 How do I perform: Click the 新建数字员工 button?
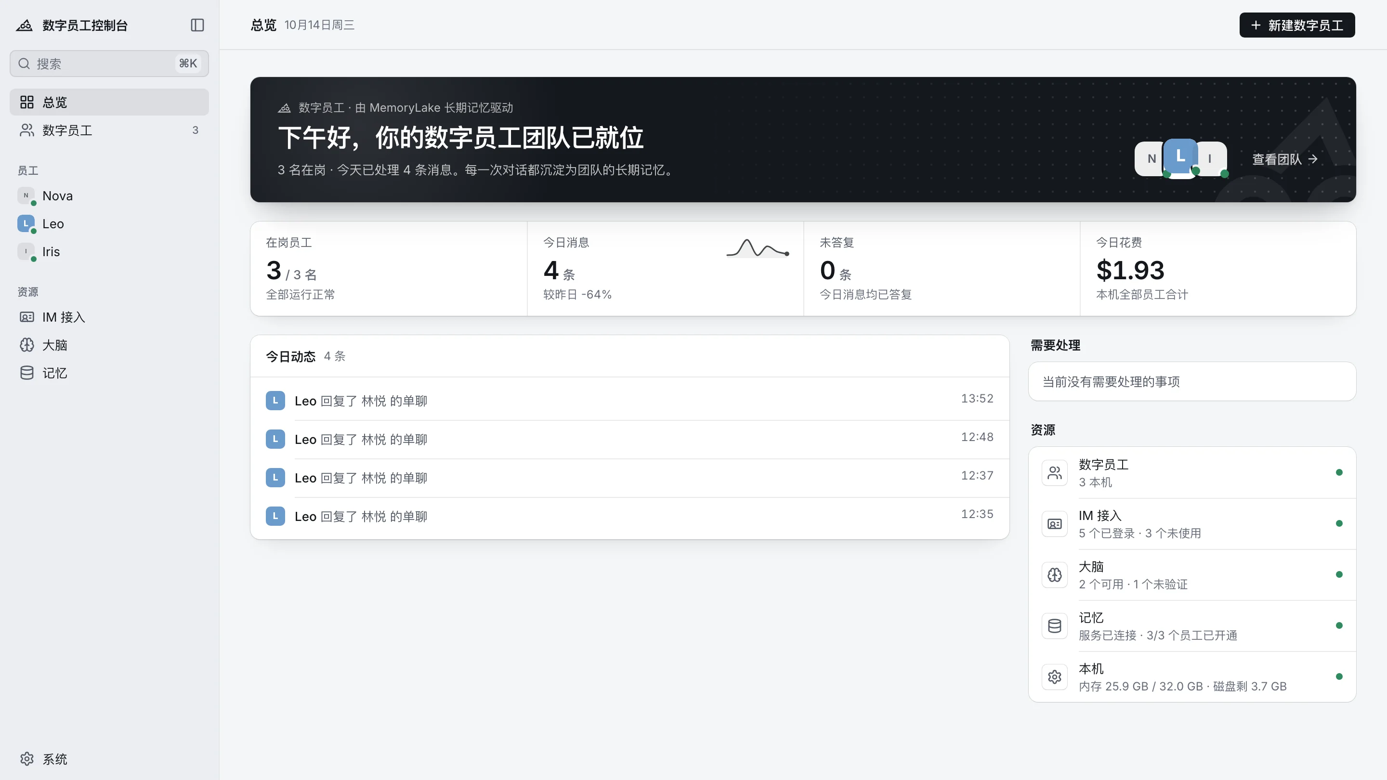click(1297, 26)
